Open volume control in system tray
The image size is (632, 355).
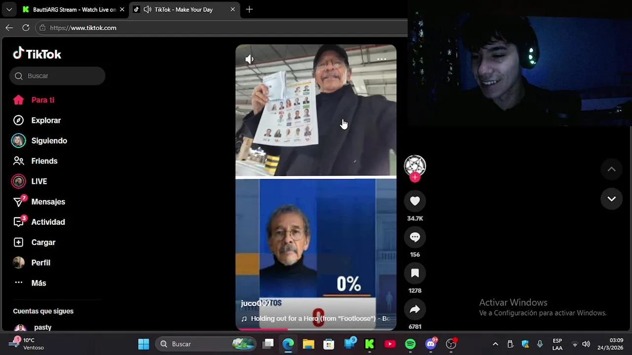pyautogui.click(x=586, y=344)
